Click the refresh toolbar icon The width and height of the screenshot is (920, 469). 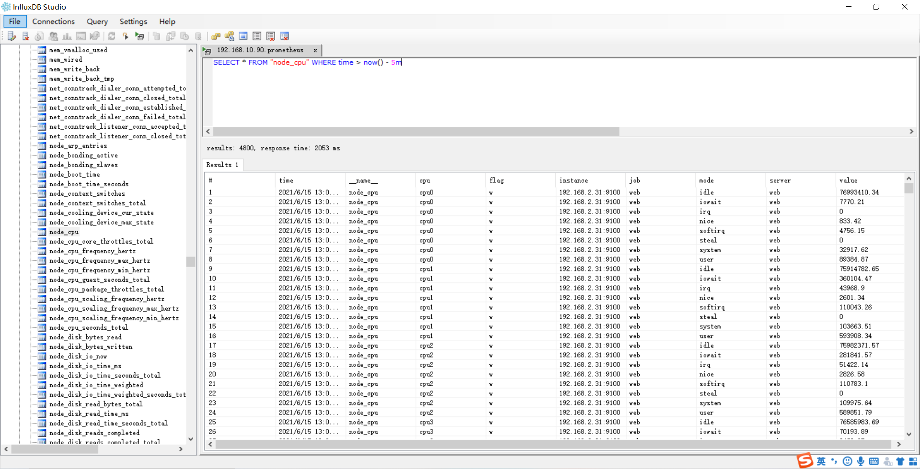[111, 36]
